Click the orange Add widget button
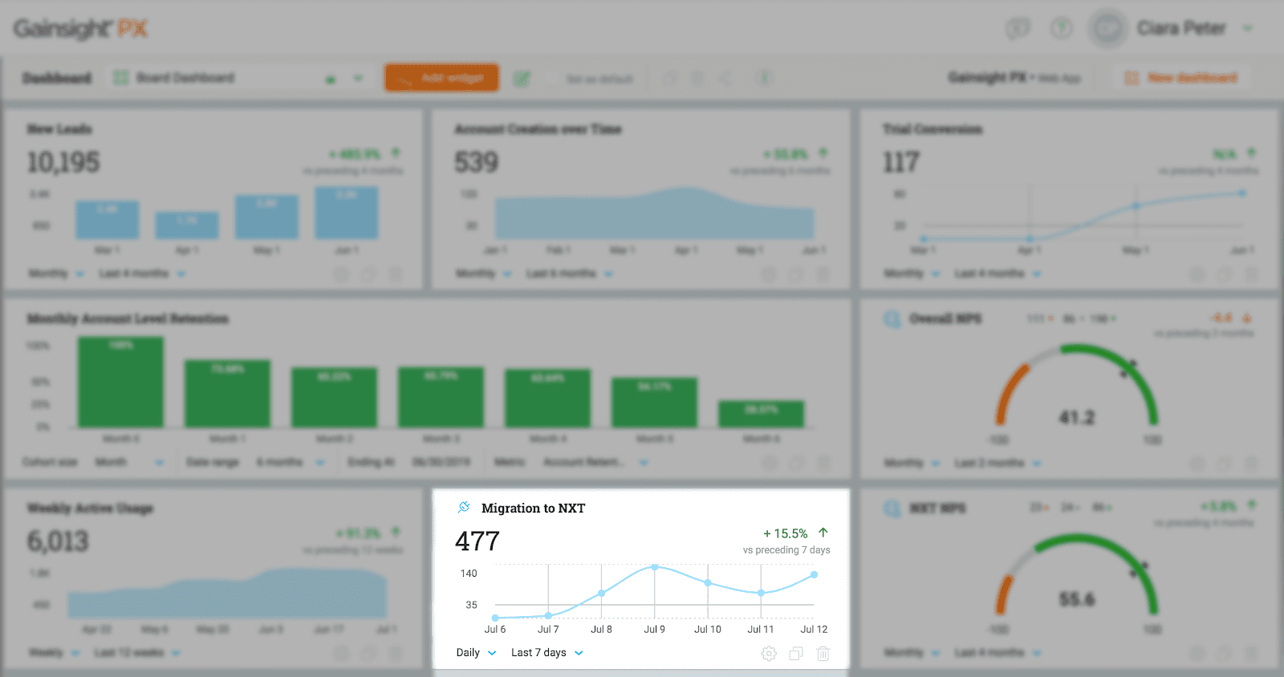This screenshot has width=1284, height=677. 441,78
